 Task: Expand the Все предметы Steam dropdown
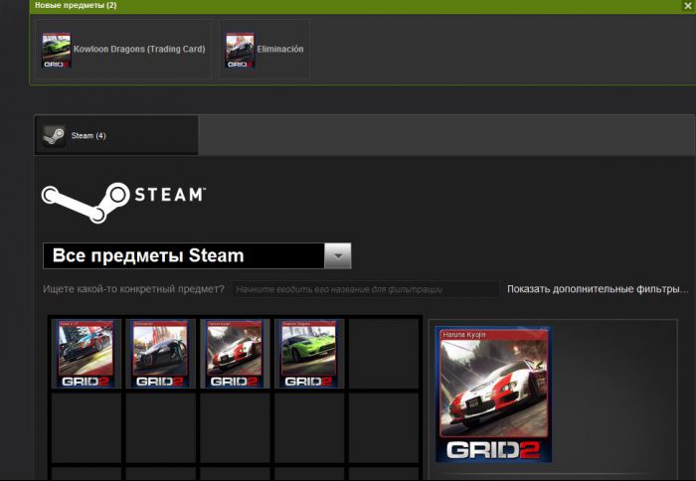[184, 256]
